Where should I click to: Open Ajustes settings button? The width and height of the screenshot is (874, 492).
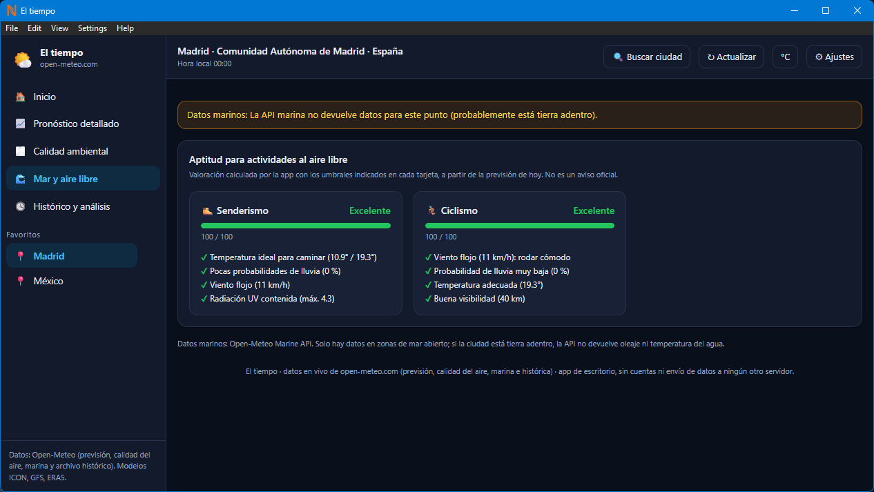(834, 57)
